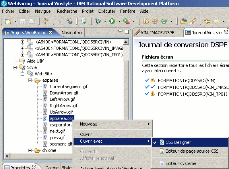The width and height of the screenshot is (229, 169).
Task: Click the New Java project icon
Action: coord(146,22)
